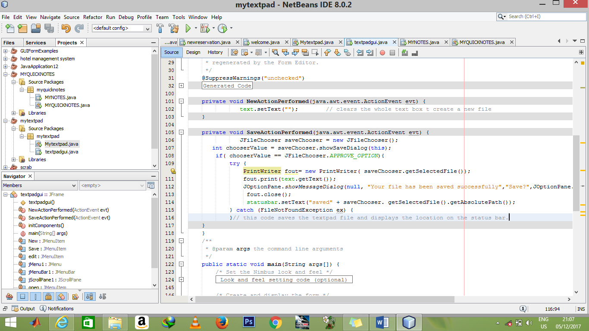
Task: Expand the JavaApplication12 project node
Action: pos(6,66)
